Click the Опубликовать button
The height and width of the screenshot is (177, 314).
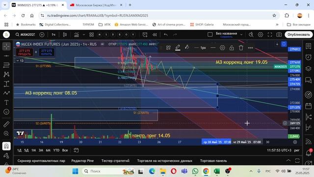tap(299, 34)
